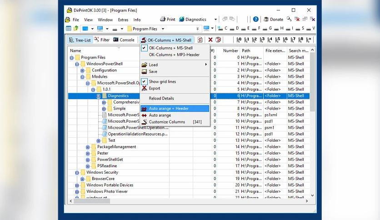The width and height of the screenshot is (380, 220).
Task: Click the horizontal scrollbar thumb
Action: pos(92,201)
